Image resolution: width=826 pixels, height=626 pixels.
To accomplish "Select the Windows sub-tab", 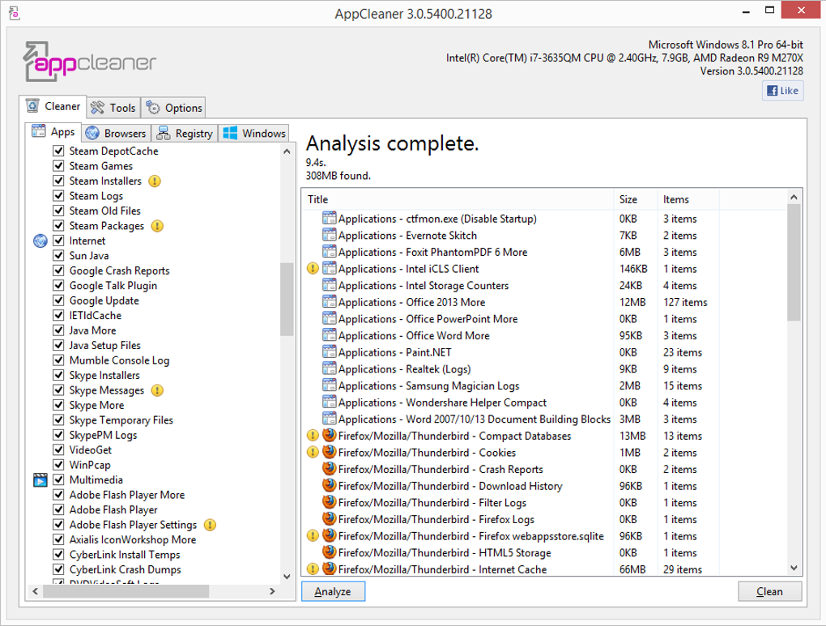I will [254, 134].
